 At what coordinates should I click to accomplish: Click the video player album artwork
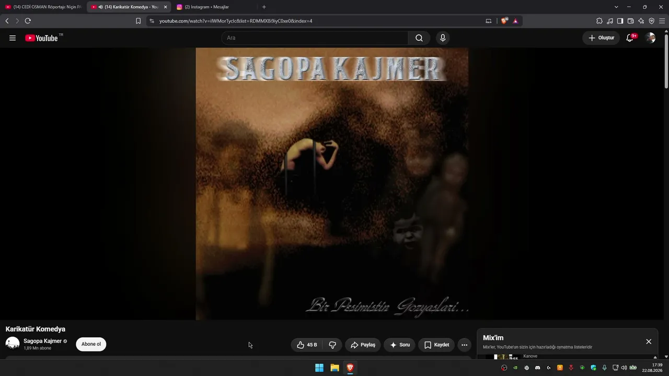pyautogui.click(x=332, y=184)
